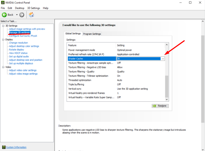Click the 'Application-controlled' setting value

pyautogui.click(x=128, y=54)
